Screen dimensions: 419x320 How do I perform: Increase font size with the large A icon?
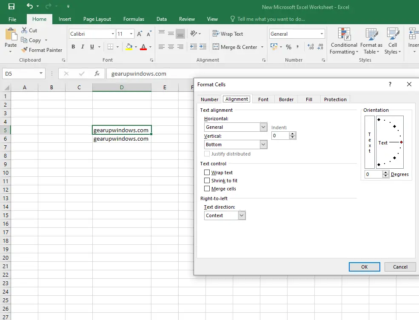pos(140,34)
